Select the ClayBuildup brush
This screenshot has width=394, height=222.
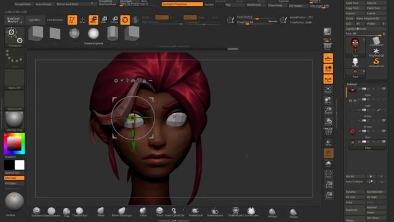coord(79,212)
